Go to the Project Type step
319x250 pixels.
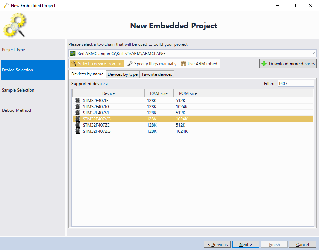[x=33, y=49]
